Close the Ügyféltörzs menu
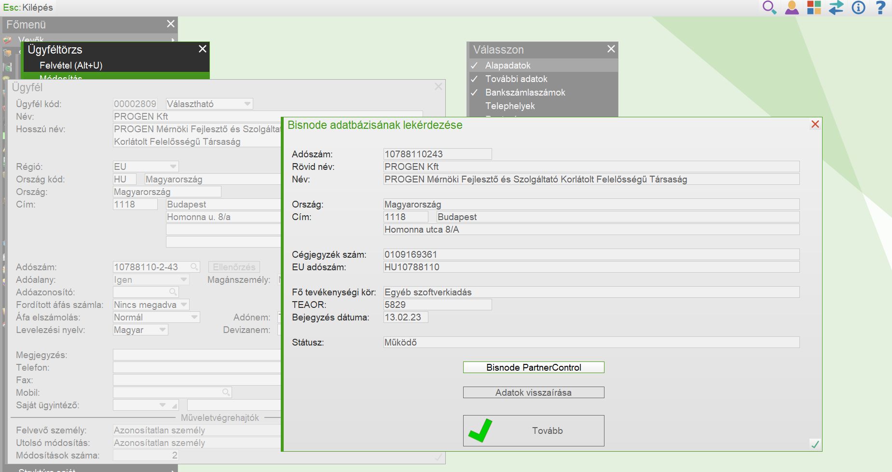This screenshot has width=892, height=472. click(203, 49)
